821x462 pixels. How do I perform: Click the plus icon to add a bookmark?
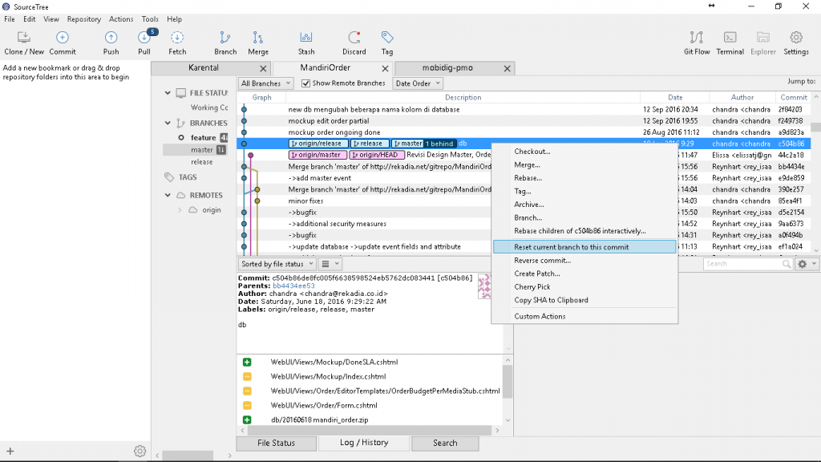10,451
